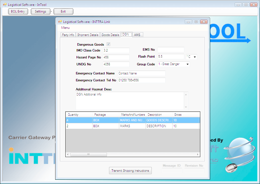
Task: Click the Emergency Contact Tel No field
Action: (x=142, y=80)
